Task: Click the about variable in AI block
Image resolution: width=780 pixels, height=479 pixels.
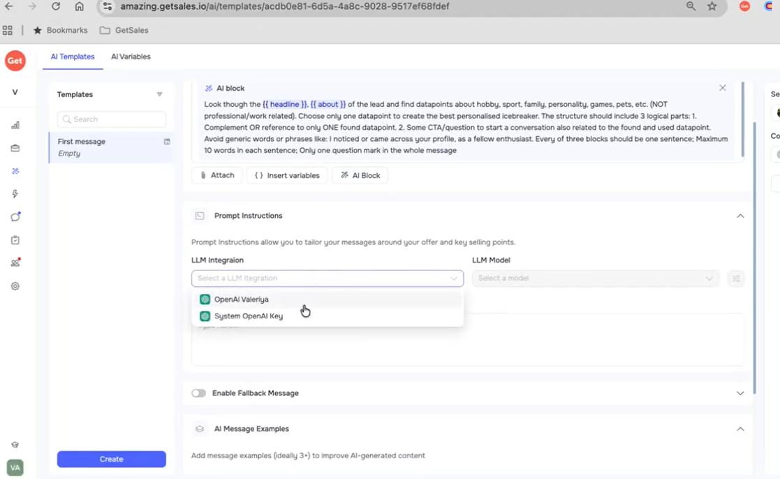Action: (x=328, y=105)
